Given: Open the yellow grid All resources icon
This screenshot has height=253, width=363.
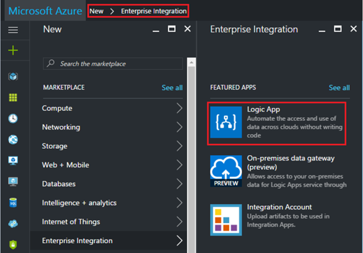Looking at the screenshot, I should (13, 97).
